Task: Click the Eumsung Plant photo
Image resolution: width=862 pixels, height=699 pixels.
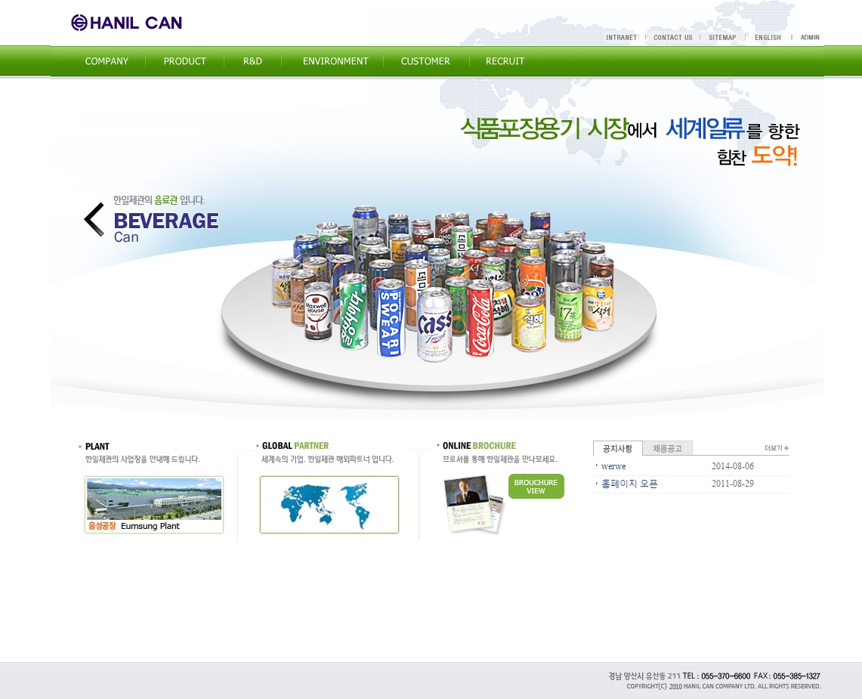Action: (154, 499)
